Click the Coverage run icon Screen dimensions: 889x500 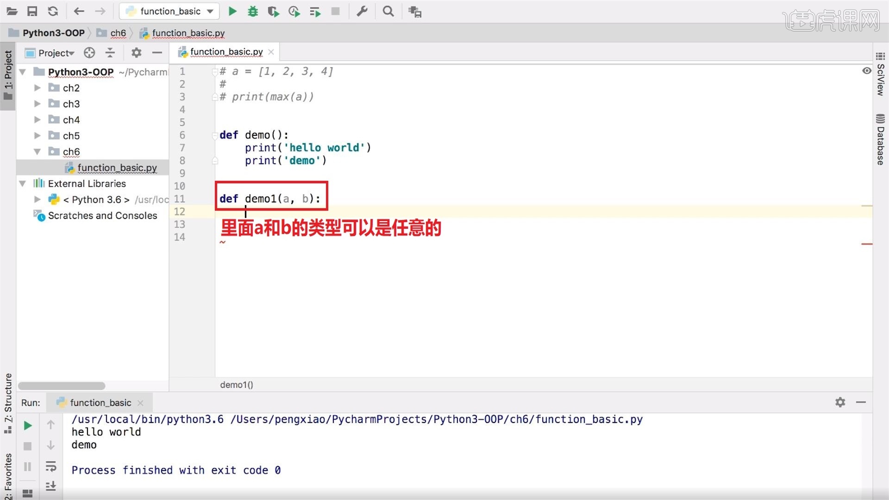coord(274,11)
